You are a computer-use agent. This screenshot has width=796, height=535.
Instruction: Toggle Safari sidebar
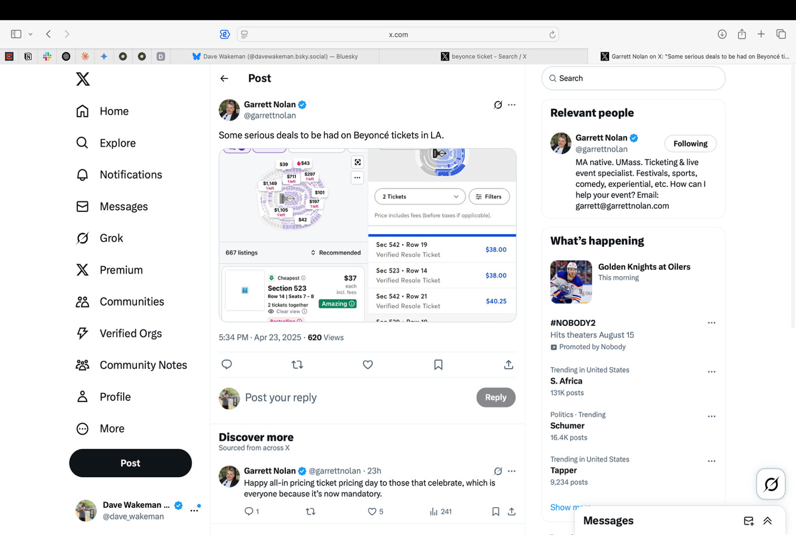pyautogui.click(x=16, y=34)
